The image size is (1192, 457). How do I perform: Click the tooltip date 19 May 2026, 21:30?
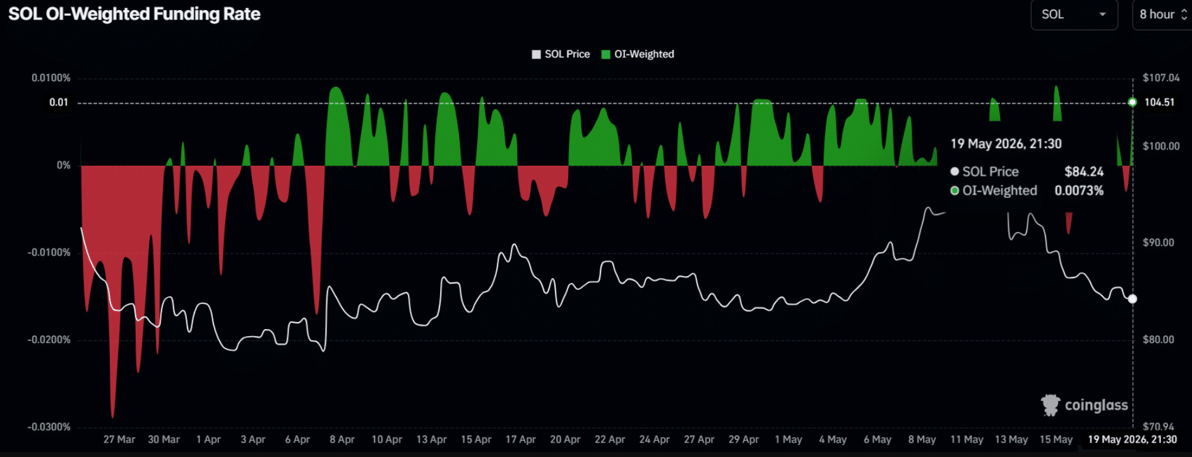[1006, 144]
